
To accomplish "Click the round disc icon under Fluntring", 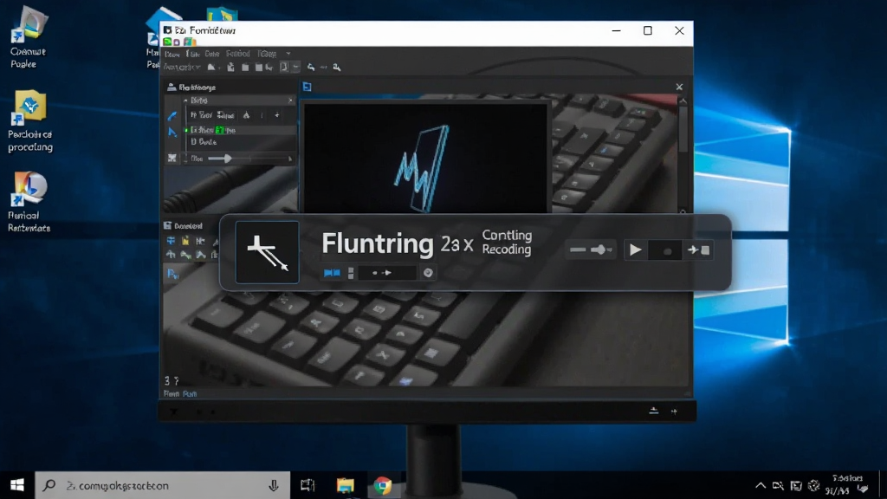I will coord(428,273).
